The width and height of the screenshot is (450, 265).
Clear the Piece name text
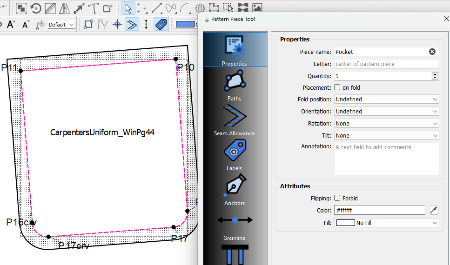[432, 52]
